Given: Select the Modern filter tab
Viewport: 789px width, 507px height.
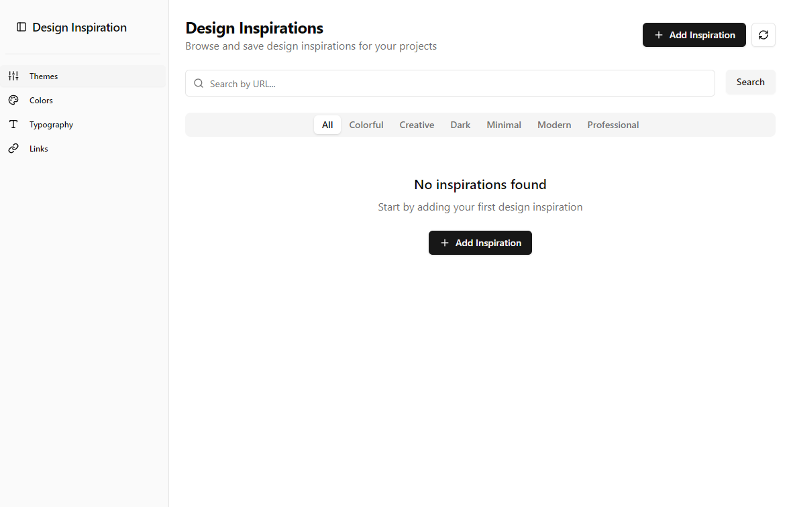Looking at the screenshot, I should pos(554,125).
